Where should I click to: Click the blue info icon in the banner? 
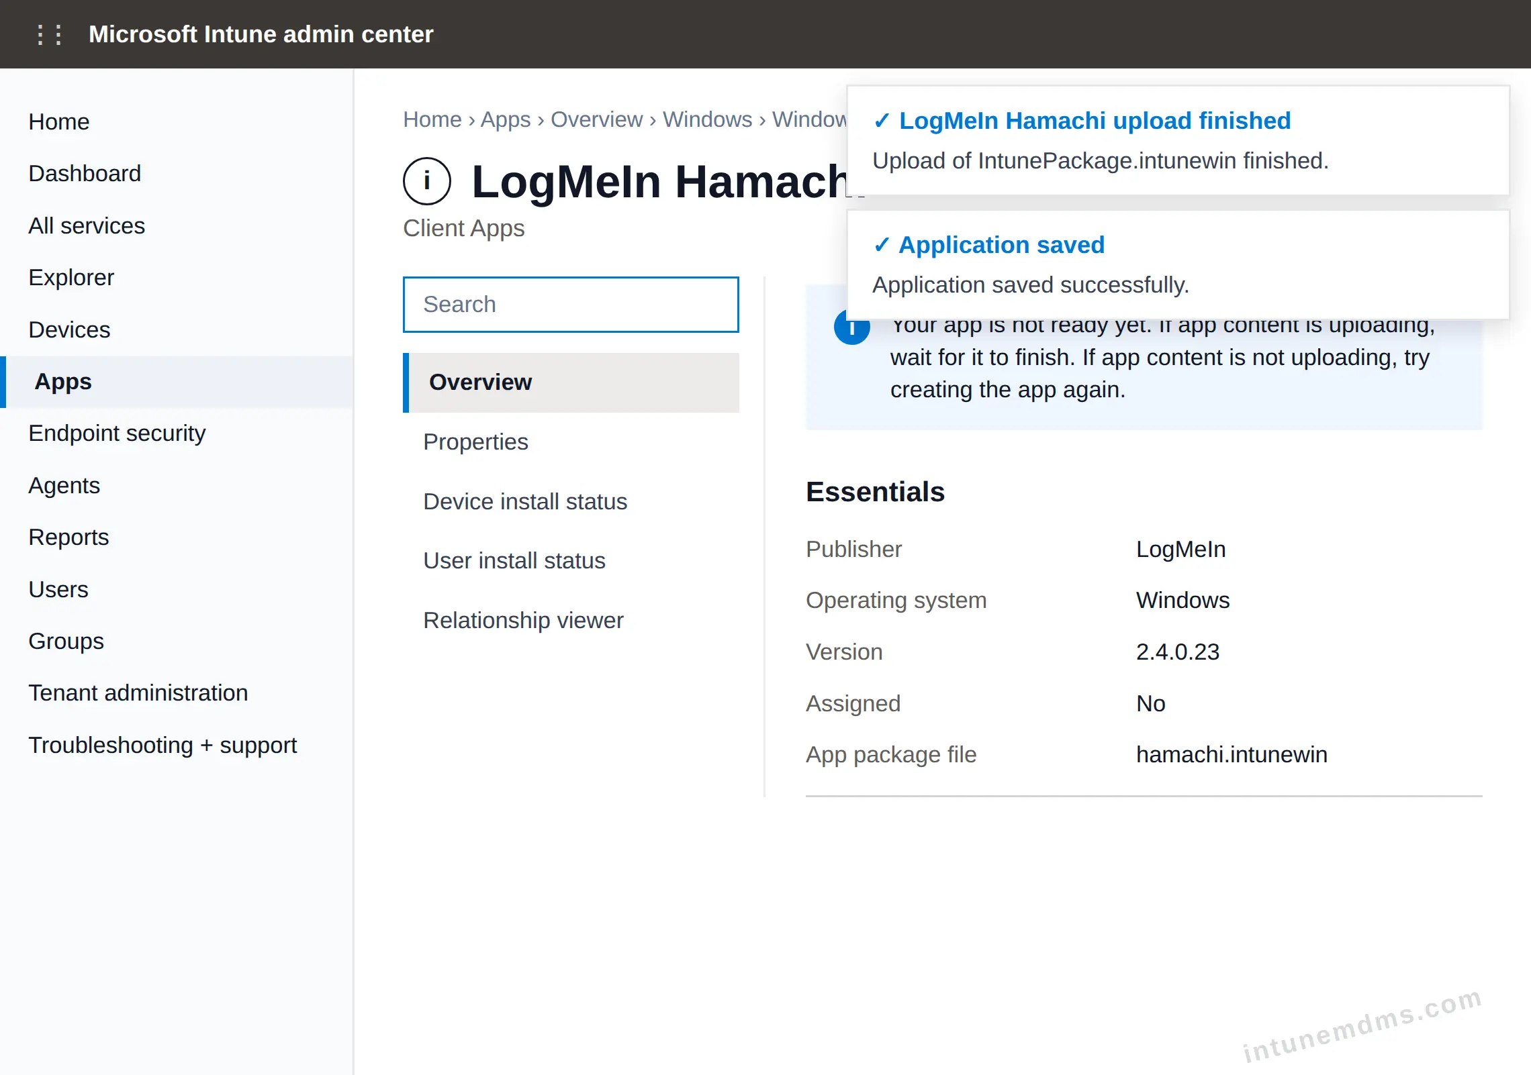(x=851, y=329)
